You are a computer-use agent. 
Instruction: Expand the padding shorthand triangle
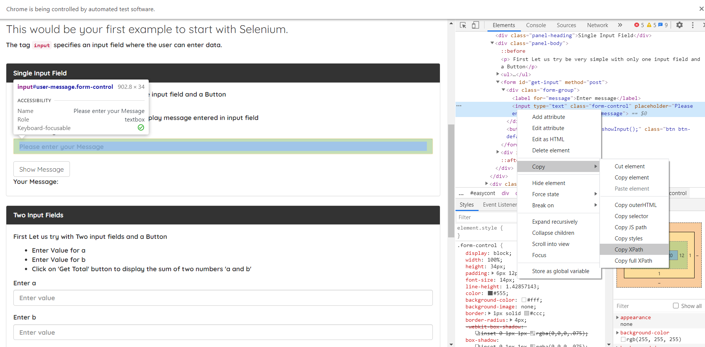click(493, 273)
